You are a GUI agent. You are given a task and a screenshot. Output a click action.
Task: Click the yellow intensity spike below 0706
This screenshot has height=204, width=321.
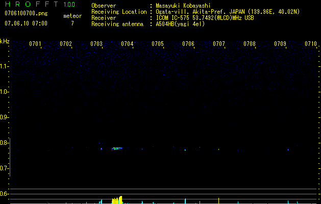click(185, 201)
